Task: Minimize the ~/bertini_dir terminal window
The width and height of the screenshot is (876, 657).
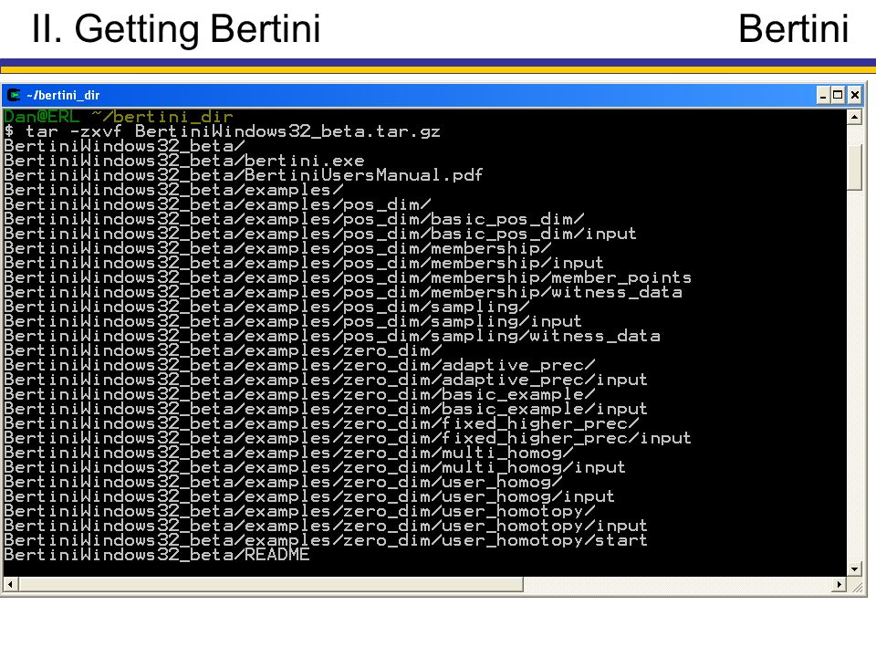Action: point(823,96)
